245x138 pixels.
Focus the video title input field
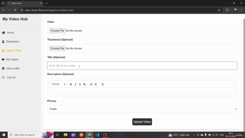pos(142,66)
